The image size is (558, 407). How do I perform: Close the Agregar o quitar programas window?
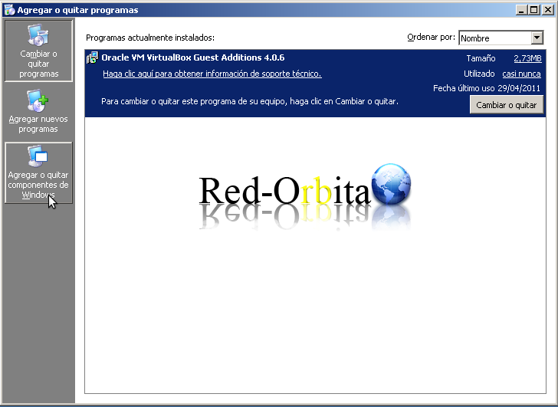point(548,10)
